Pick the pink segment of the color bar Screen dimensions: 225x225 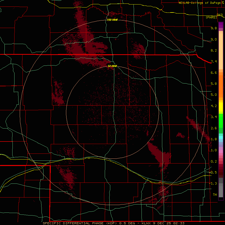coord(221,151)
